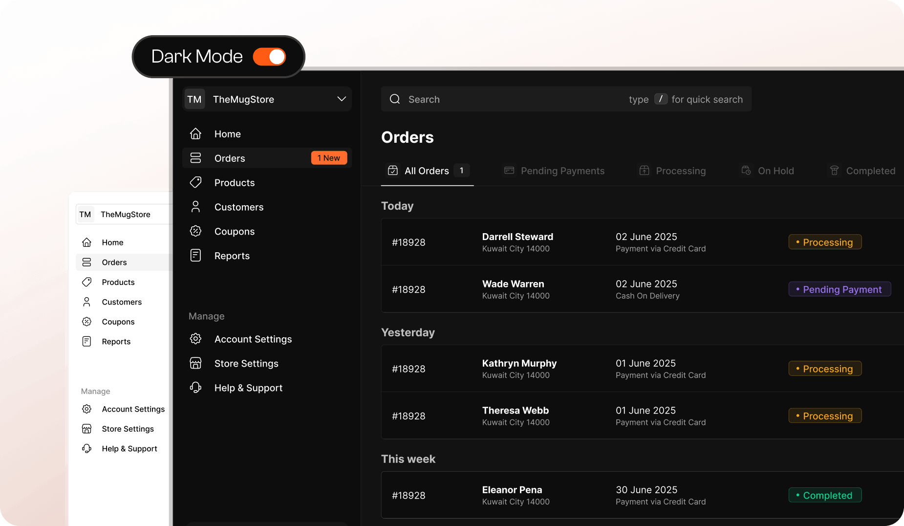904x526 pixels.
Task: Click the Completed tab icon
Action: click(x=835, y=170)
